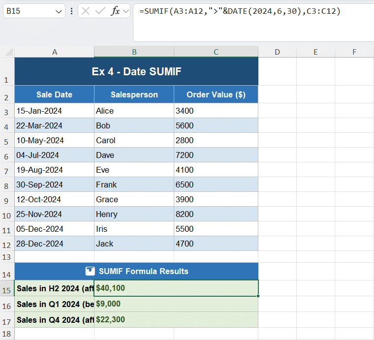
Task: Click the Cancel (X) icon in formula bar
Action: tap(86, 11)
